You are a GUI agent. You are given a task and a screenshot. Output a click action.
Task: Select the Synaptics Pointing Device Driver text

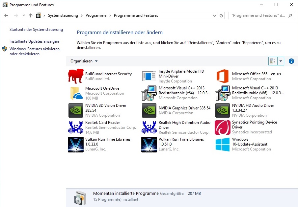point(255,125)
